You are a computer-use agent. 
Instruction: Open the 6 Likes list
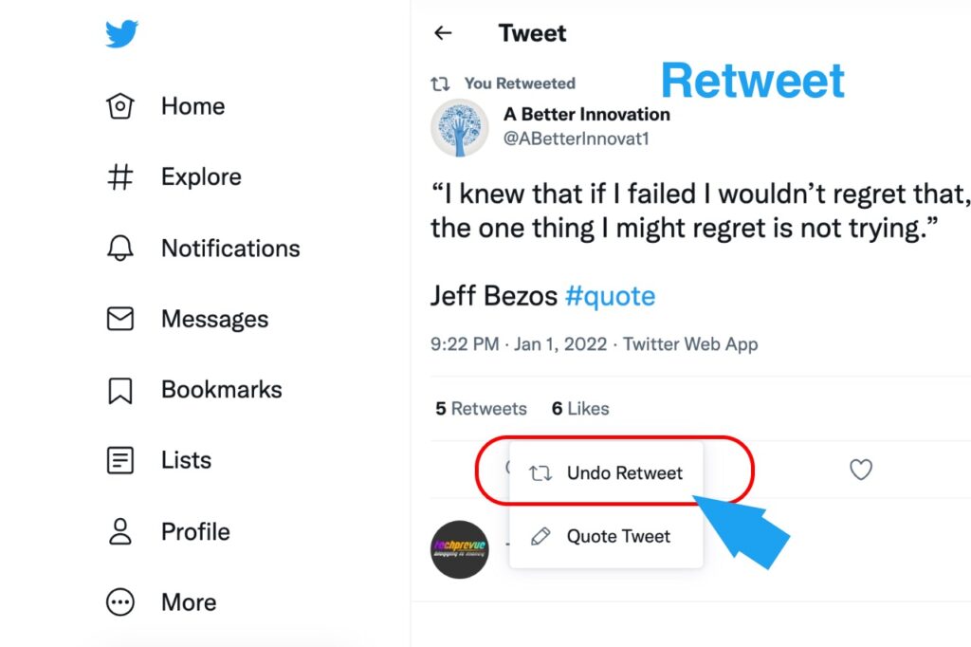coord(579,409)
